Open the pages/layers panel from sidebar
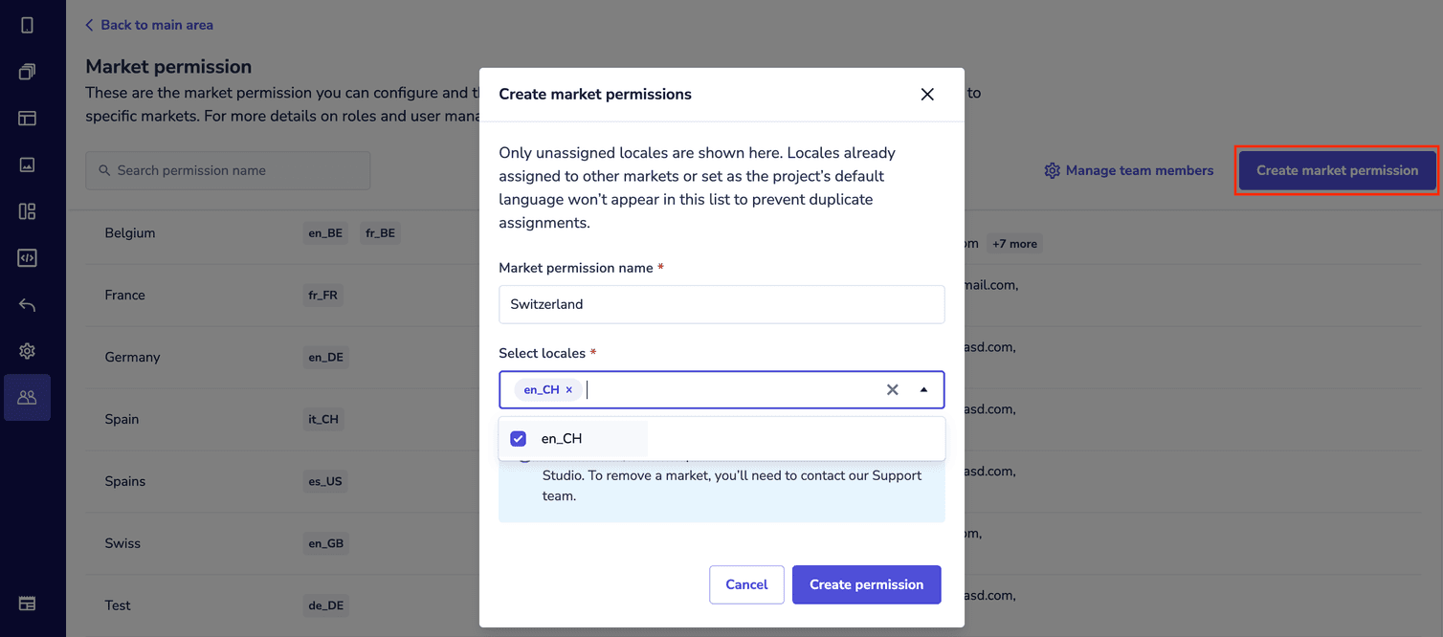Viewport: 1443px width, 637px height. [x=26, y=71]
